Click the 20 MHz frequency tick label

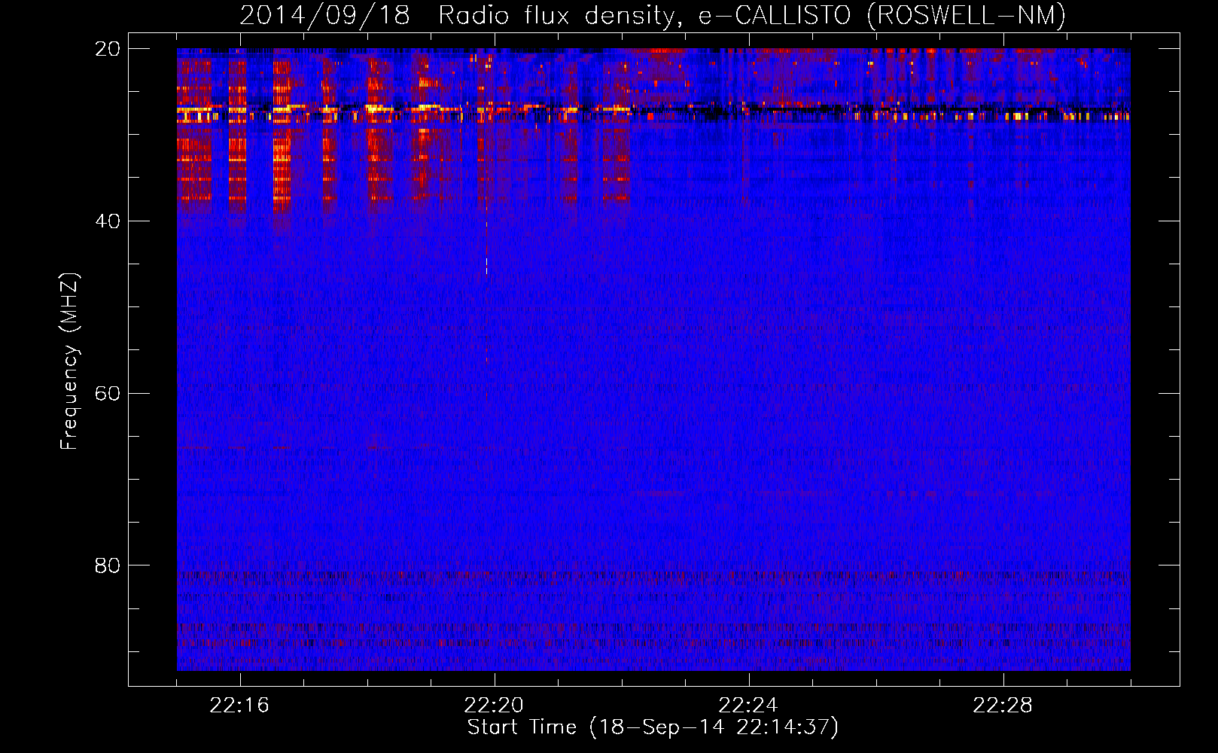108,49
